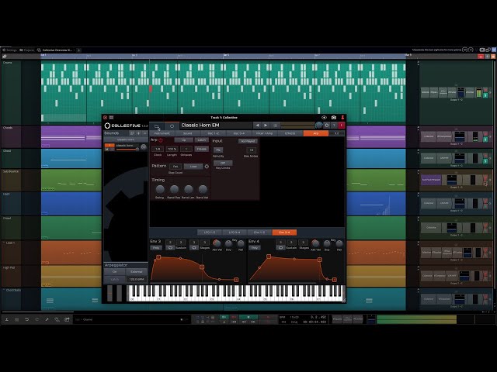Viewport: 497px width, 372px height.
Task: Click the Arpeggiator 120.0 BPM field
Action: point(137,279)
